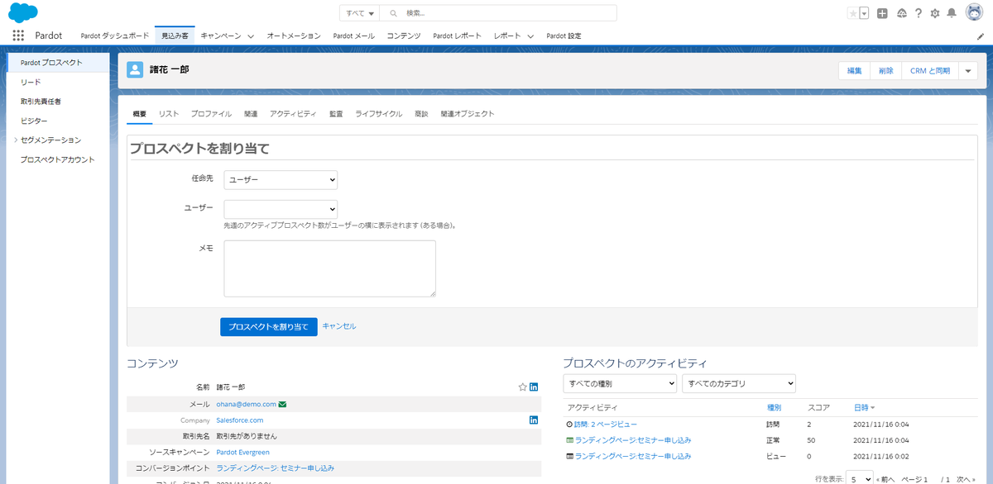The width and height of the screenshot is (993, 484).
Task: Sort activities by the 日時 column
Action: pyautogui.click(x=865, y=407)
